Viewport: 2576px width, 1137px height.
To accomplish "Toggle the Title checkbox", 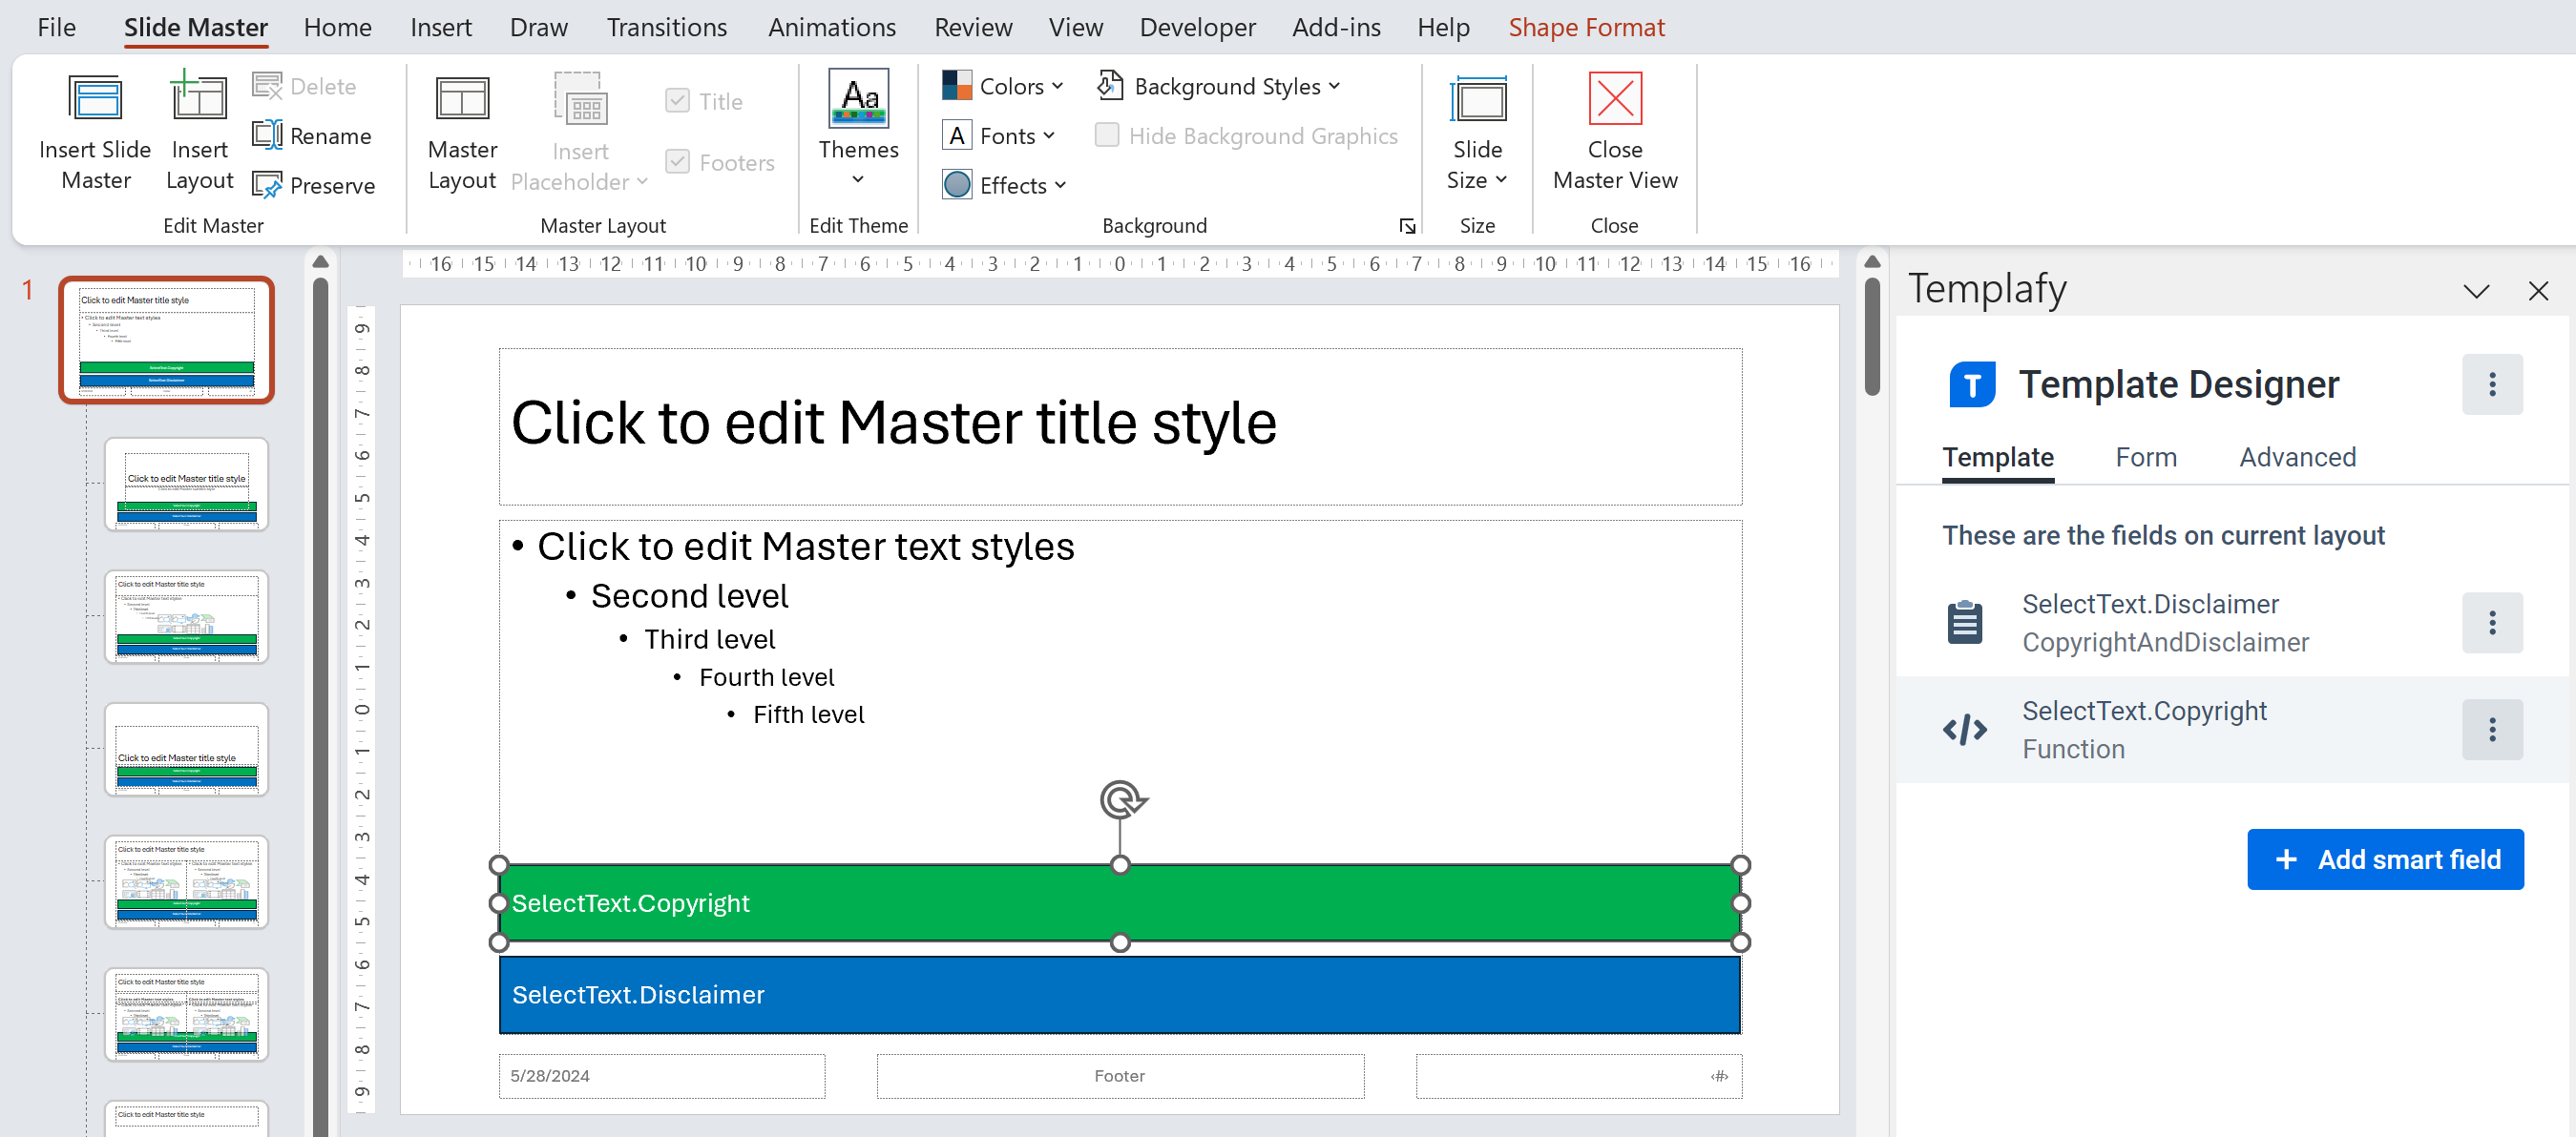I will 677,101.
